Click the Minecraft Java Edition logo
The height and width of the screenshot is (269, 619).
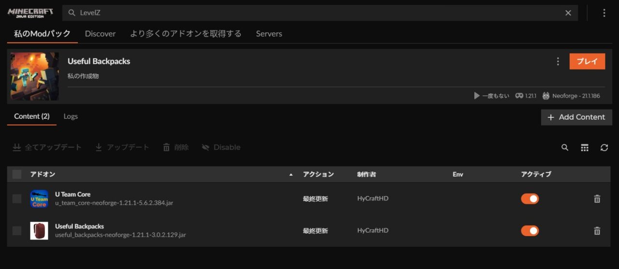tap(30, 13)
